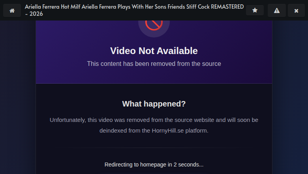Click the Redirecting to homepage message
The image size is (308, 174).
pos(154,165)
